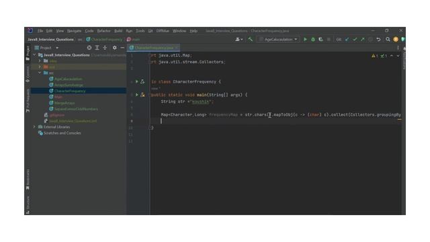
Task: Toggle Bookmarks tool window sidebar button
Action: [x=28, y=179]
